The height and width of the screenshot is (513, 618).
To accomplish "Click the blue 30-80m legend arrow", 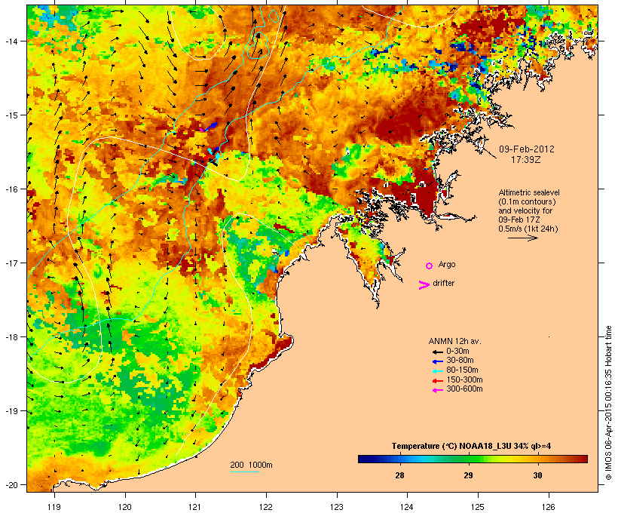I will [x=438, y=361].
